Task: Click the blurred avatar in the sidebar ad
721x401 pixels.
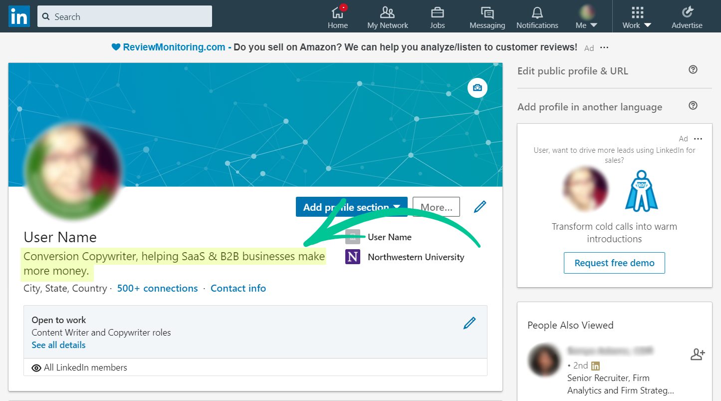Action: (585, 189)
